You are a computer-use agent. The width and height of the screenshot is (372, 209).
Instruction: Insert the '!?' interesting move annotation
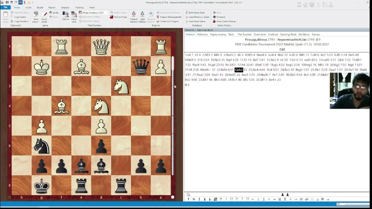pyautogui.click(x=231, y=199)
